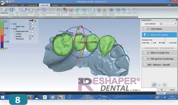Image resolution: width=178 pixels, height=105 pixels.
Task: Collapse the Teeth tree node
Action: click(x=11, y=29)
